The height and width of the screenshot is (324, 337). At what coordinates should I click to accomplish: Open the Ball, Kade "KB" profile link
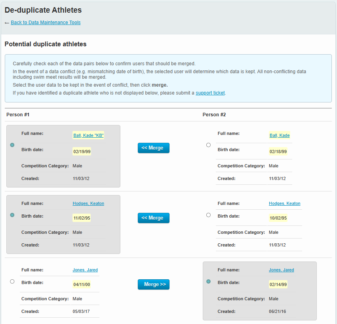point(88,136)
